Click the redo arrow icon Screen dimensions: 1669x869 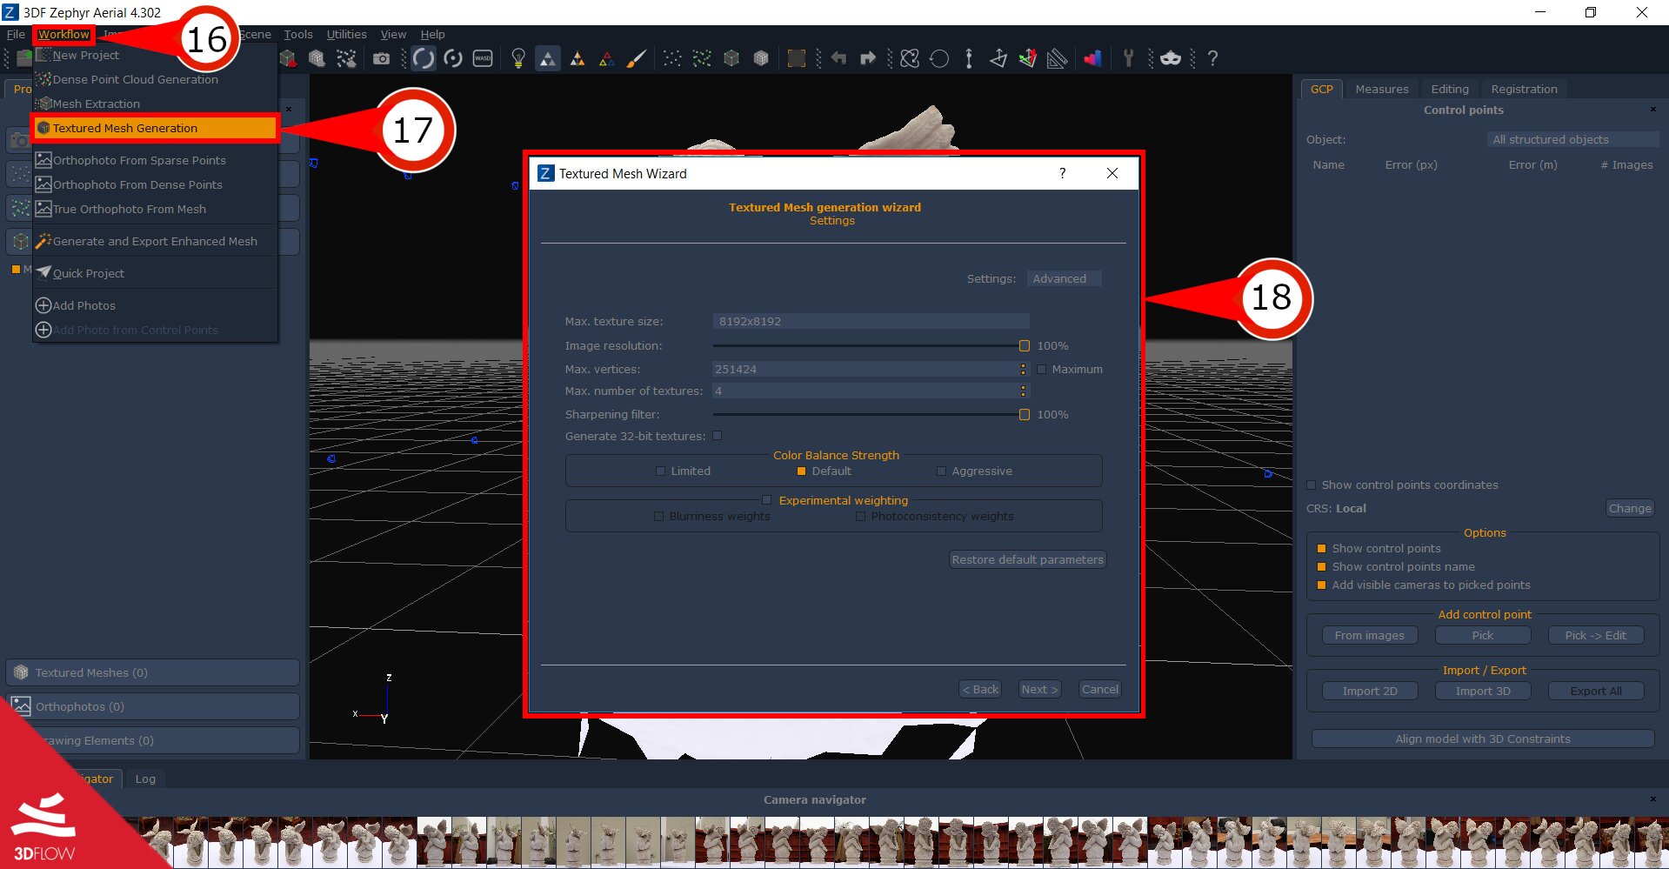pyautogui.click(x=867, y=58)
